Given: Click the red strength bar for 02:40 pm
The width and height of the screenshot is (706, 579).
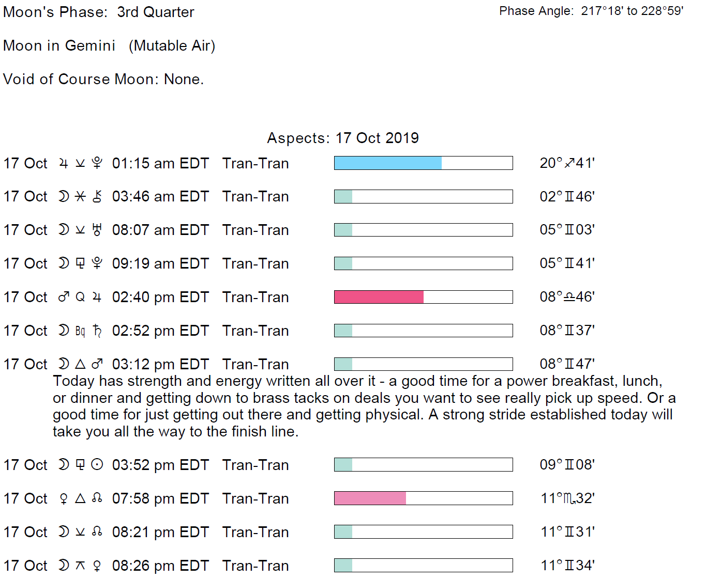Looking at the screenshot, I should tap(379, 297).
